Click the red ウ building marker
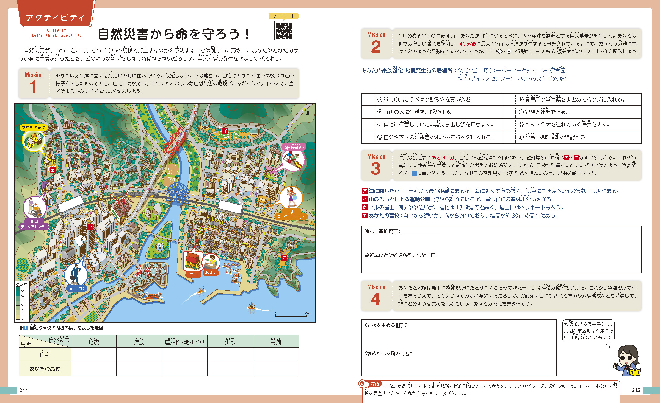Screen dimensions: 660x403 point(90,227)
